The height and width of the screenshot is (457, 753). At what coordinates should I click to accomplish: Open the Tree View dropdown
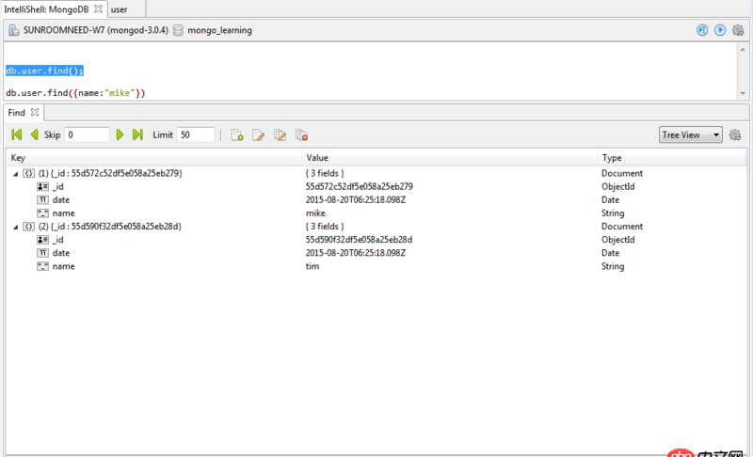pos(691,134)
